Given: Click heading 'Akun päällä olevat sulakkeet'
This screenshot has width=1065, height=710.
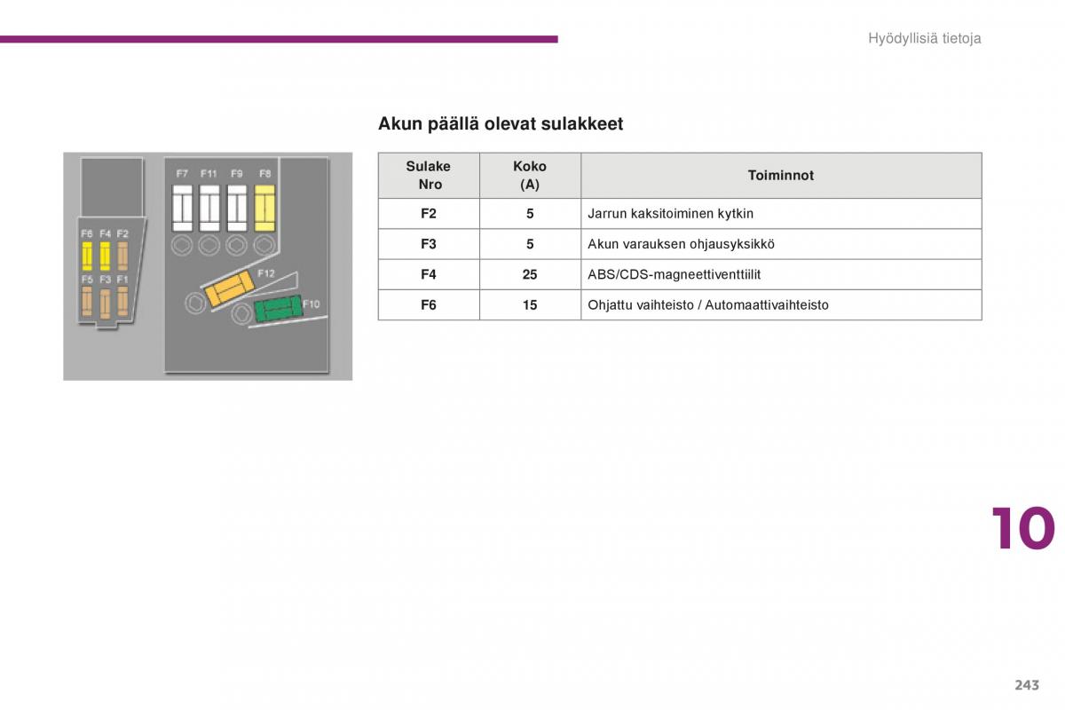Looking at the screenshot, I should click(x=501, y=124).
